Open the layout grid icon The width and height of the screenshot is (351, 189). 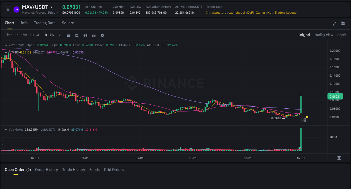pyautogui.click(x=343, y=24)
